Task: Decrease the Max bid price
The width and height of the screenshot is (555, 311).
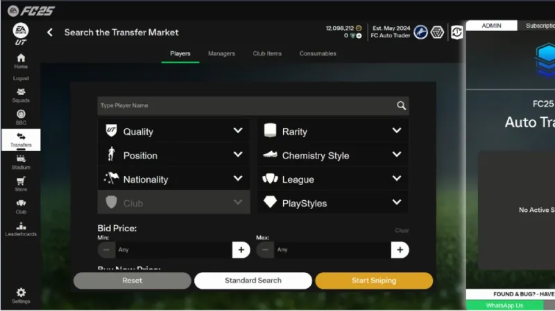Action: tap(265, 250)
